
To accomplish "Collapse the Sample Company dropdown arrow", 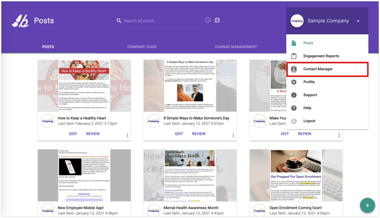I will coord(358,21).
